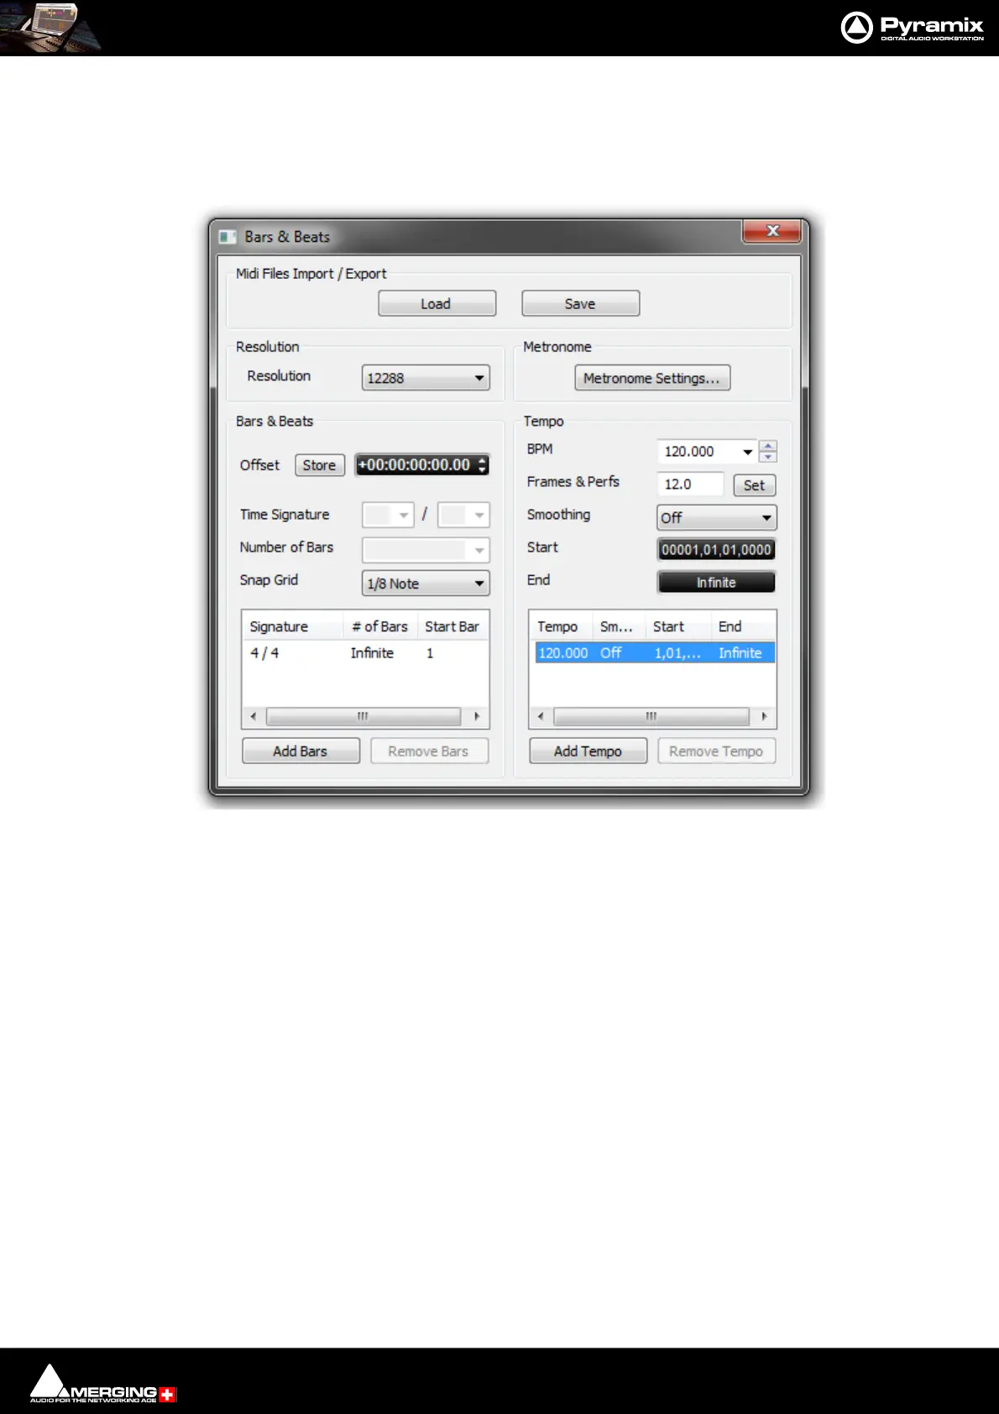Click the Tempo column header
Screen dimensions: 999x1414
[x=561, y=626]
